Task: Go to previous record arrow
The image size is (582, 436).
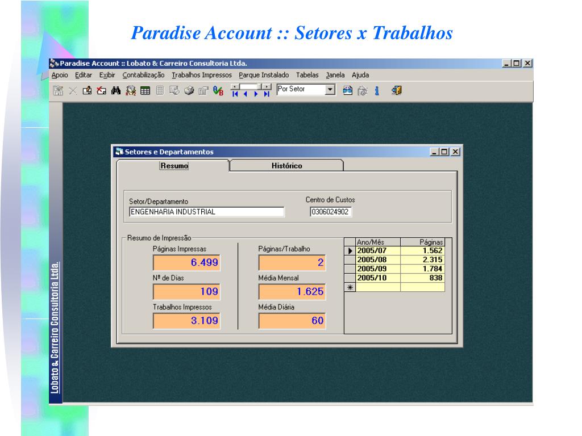Action: pyautogui.click(x=246, y=94)
